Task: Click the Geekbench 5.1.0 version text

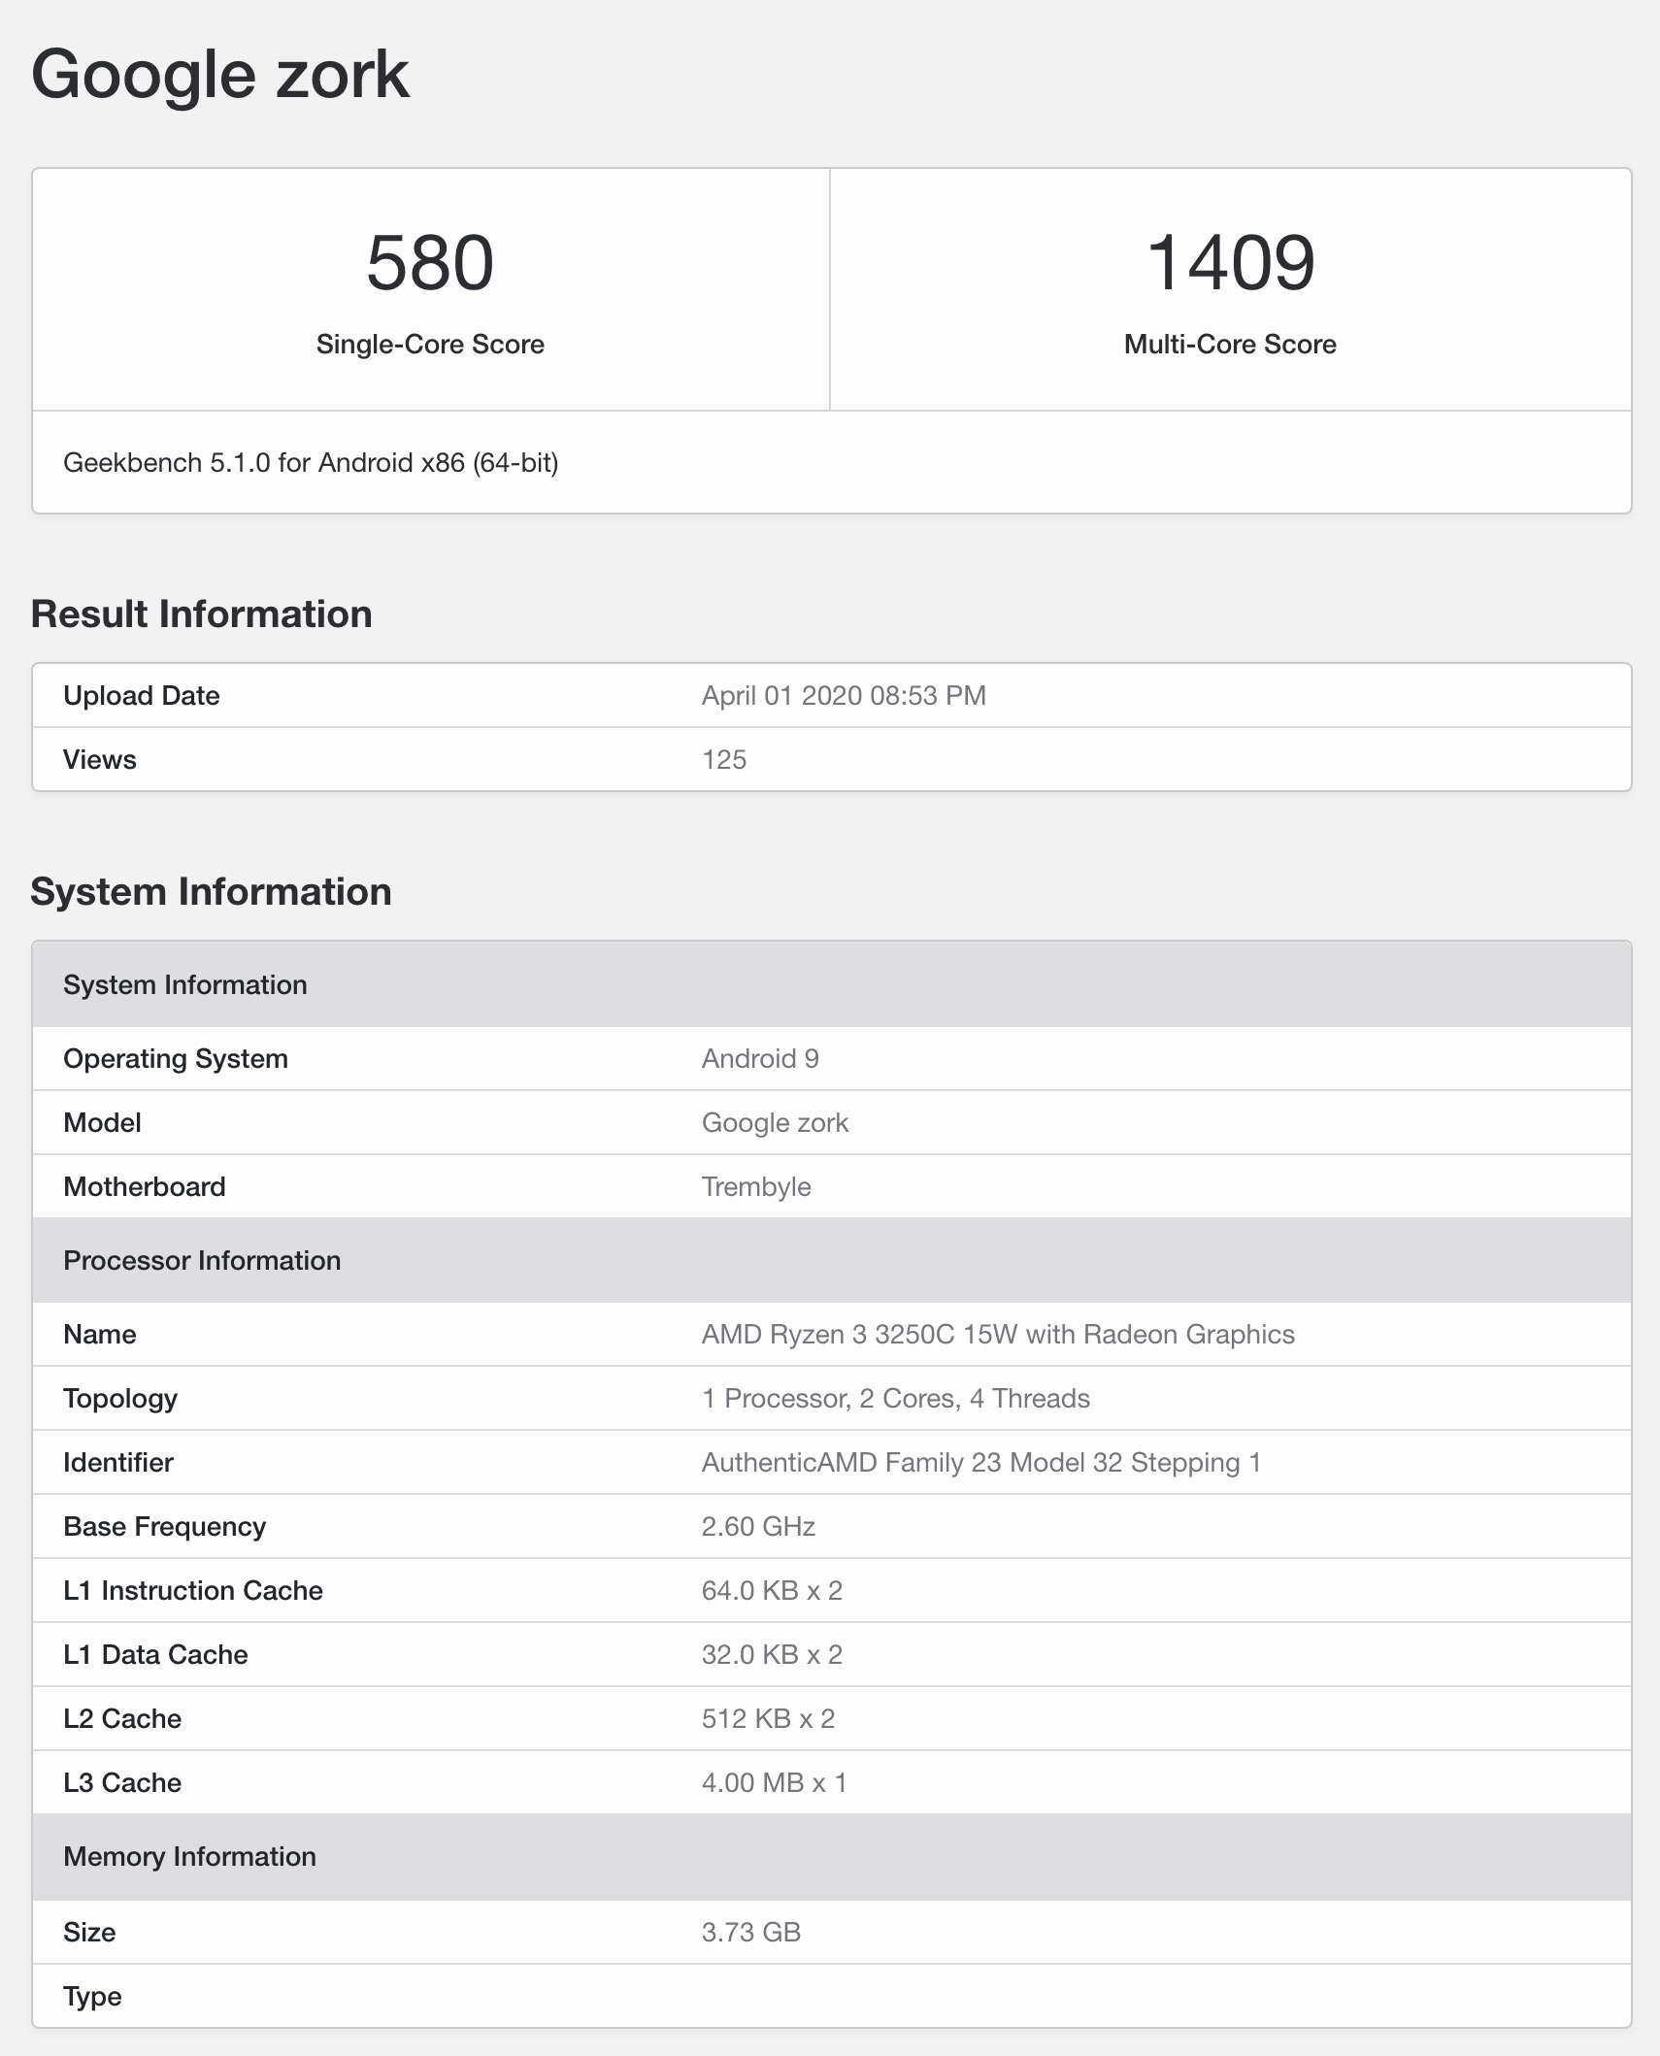Action: [311, 463]
